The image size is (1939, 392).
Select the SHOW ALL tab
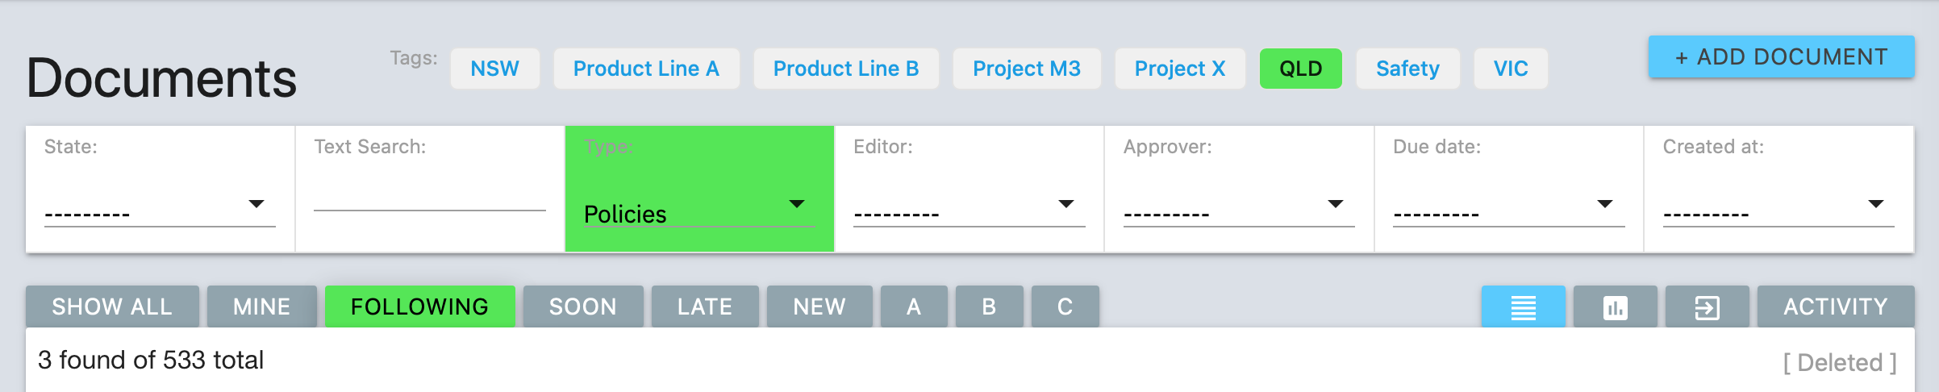pyautogui.click(x=112, y=307)
